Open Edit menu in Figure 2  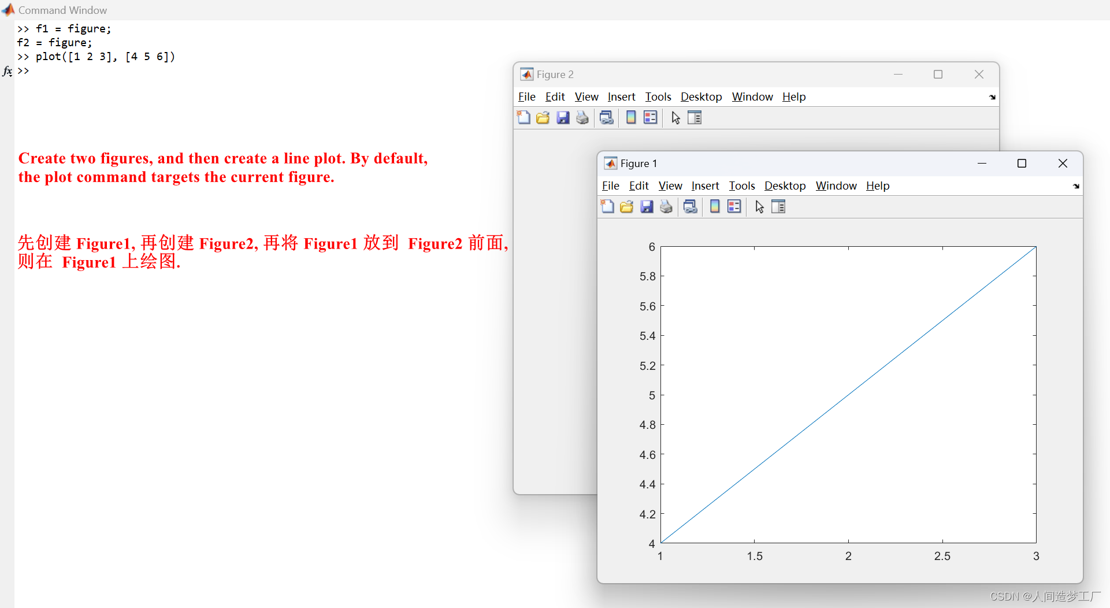click(555, 97)
